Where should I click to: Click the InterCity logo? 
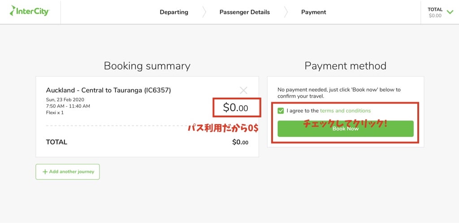coord(30,11)
